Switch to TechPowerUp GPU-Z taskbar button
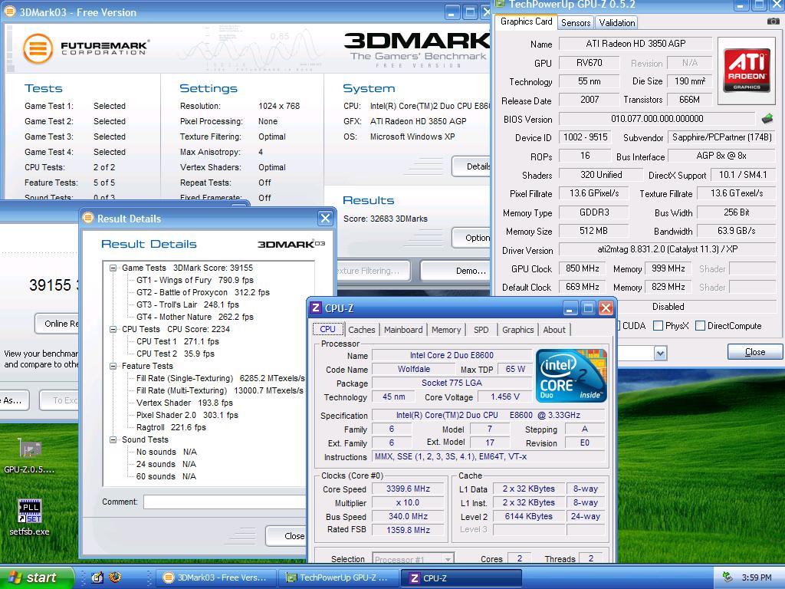Viewport: 785px width, 589px height. pos(338,577)
